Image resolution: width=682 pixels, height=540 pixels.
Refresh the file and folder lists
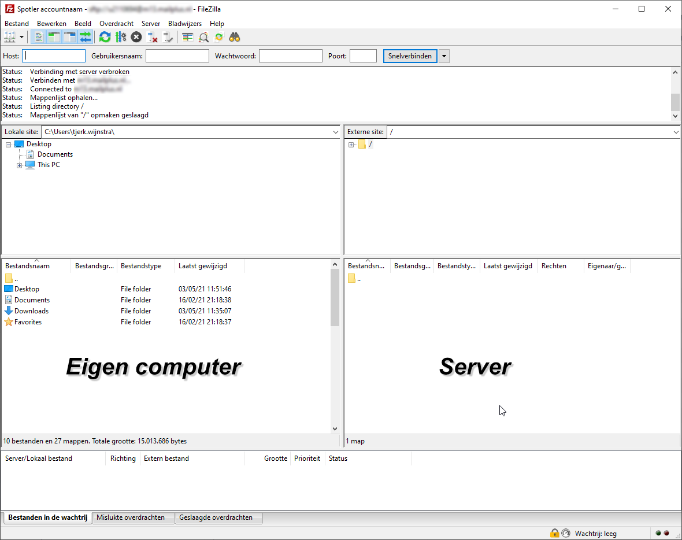click(105, 36)
